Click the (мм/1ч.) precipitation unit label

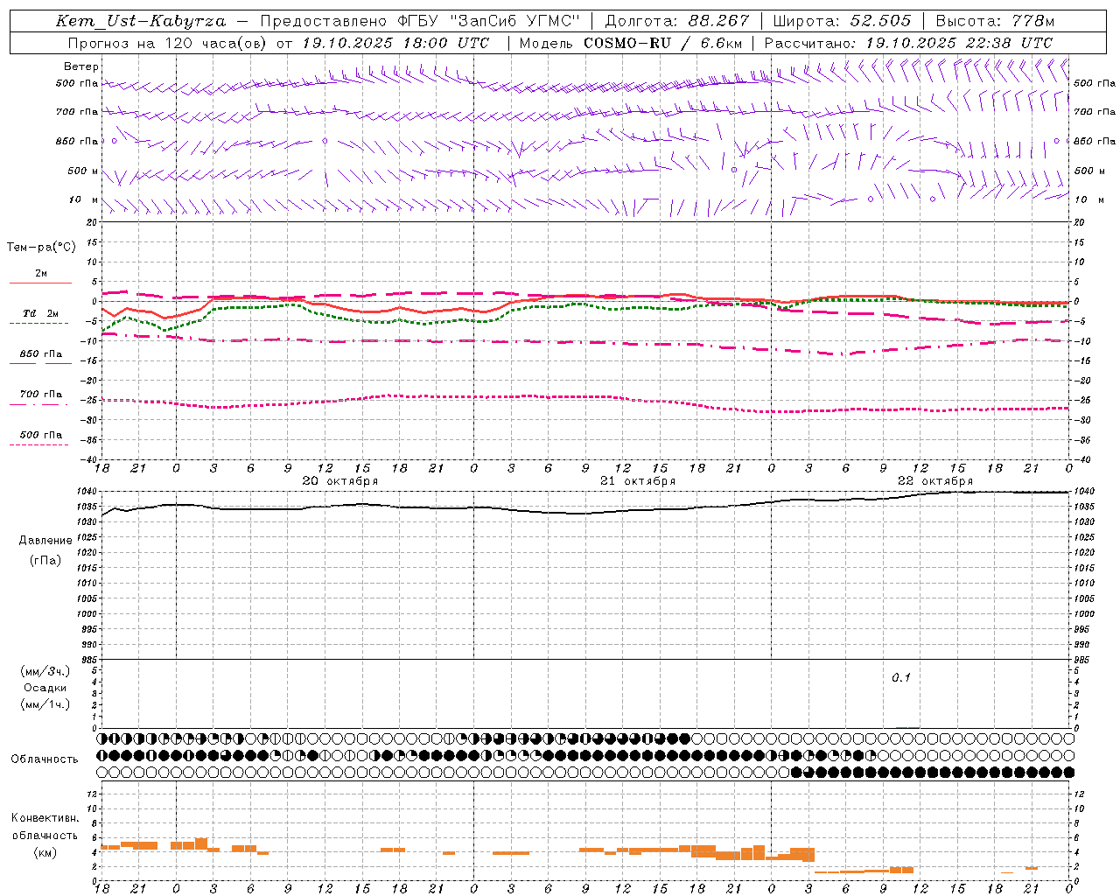click(45, 704)
